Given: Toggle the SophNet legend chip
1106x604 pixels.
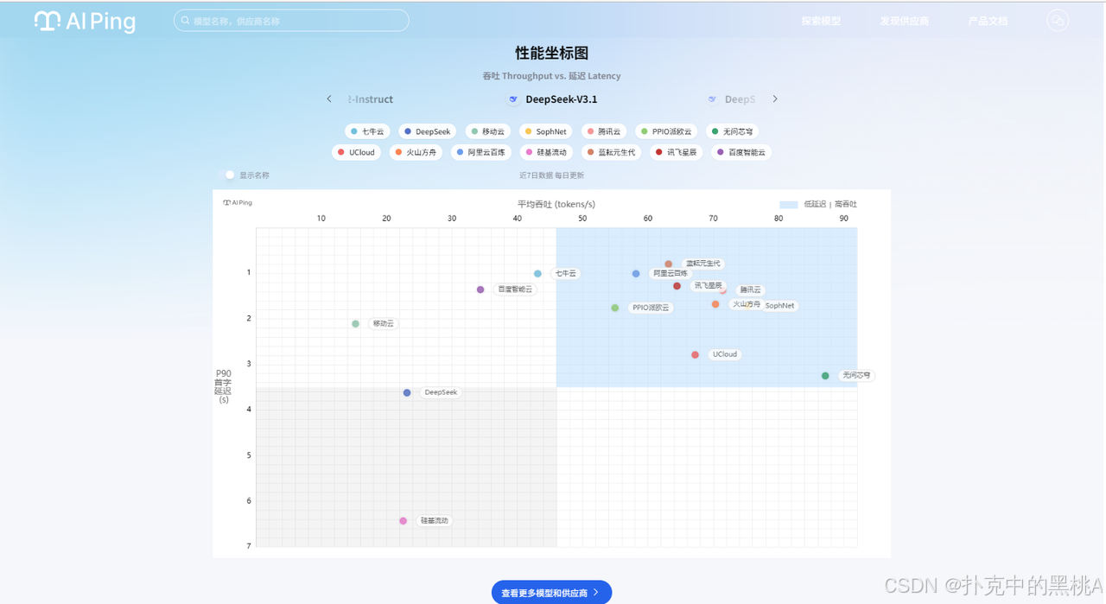Looking at the screenshot, I should pyautogui.click(x=546, y=131).
